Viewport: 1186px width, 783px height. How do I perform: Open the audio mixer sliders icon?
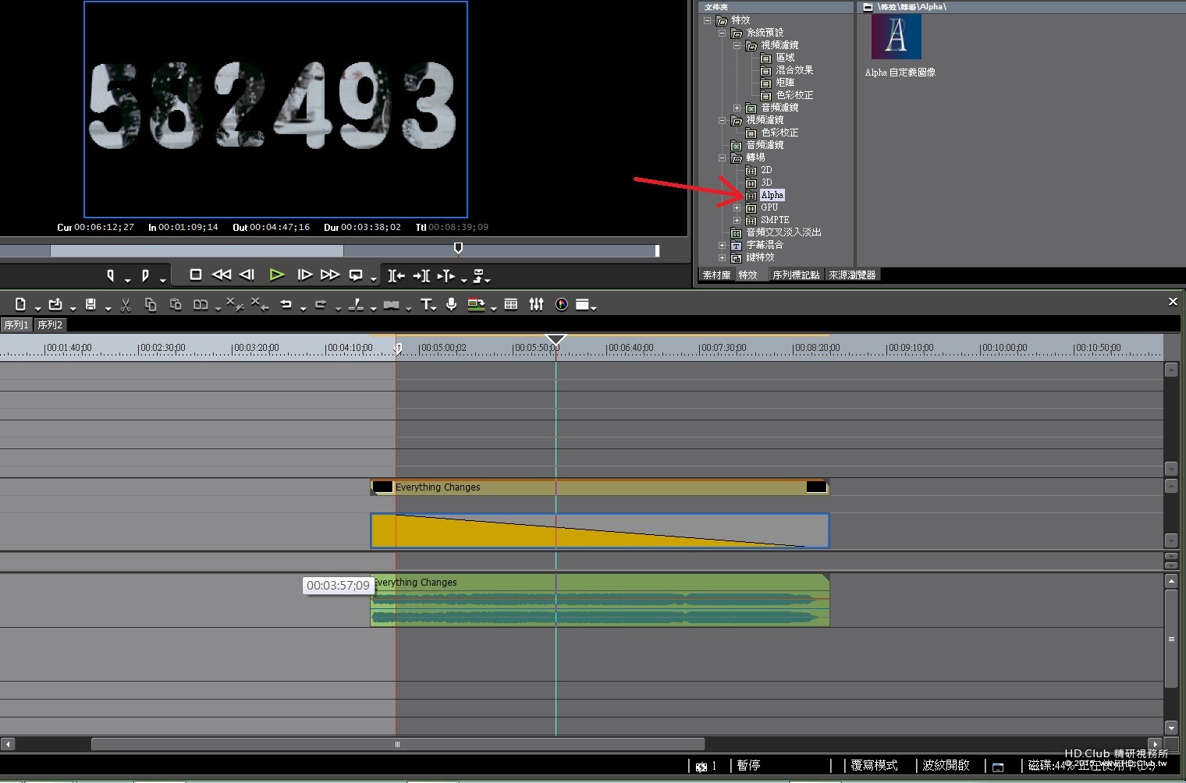tap(536, 305)
